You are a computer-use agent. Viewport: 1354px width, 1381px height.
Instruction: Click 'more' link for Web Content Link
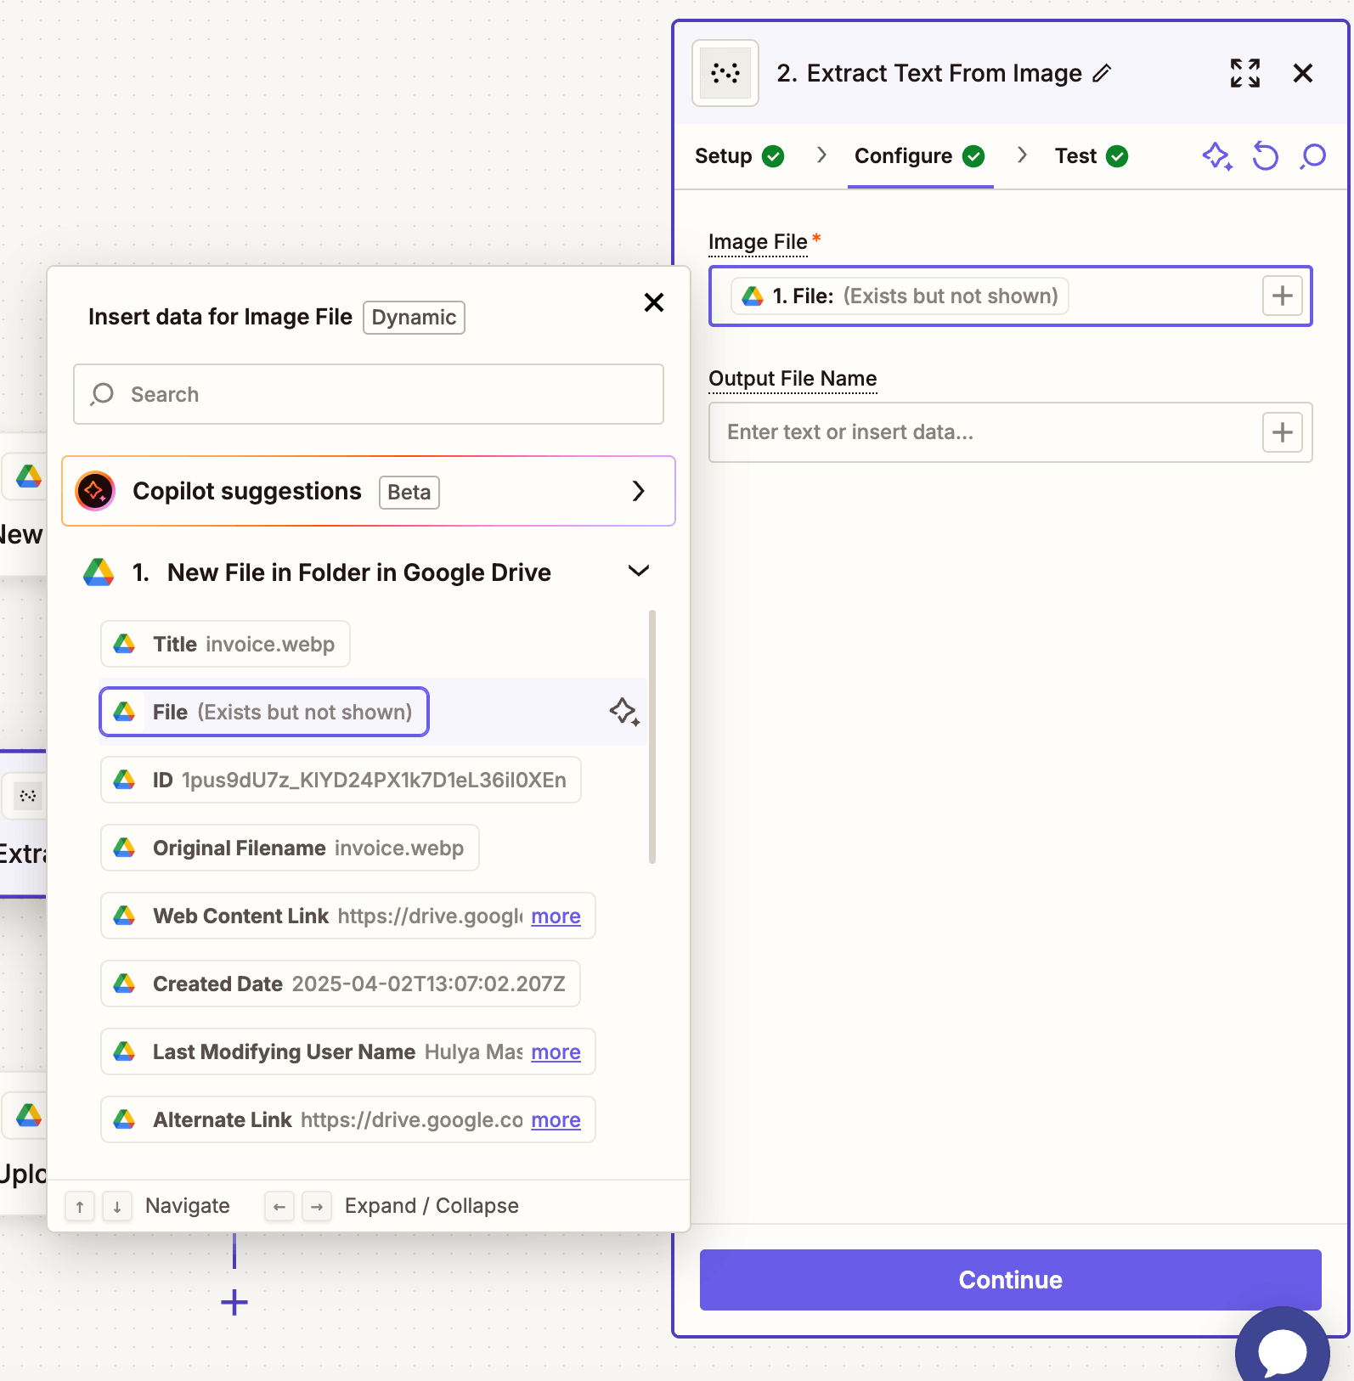click(x=556, y=916)
